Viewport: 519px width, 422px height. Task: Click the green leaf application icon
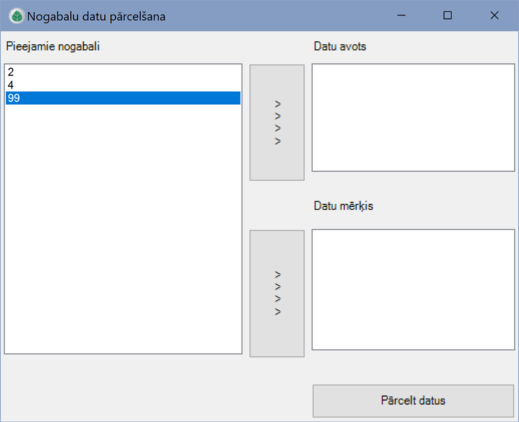click(x=16, y=15)
